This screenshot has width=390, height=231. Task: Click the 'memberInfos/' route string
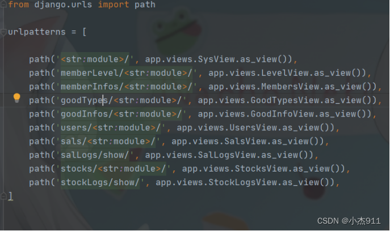click(93, 87)
